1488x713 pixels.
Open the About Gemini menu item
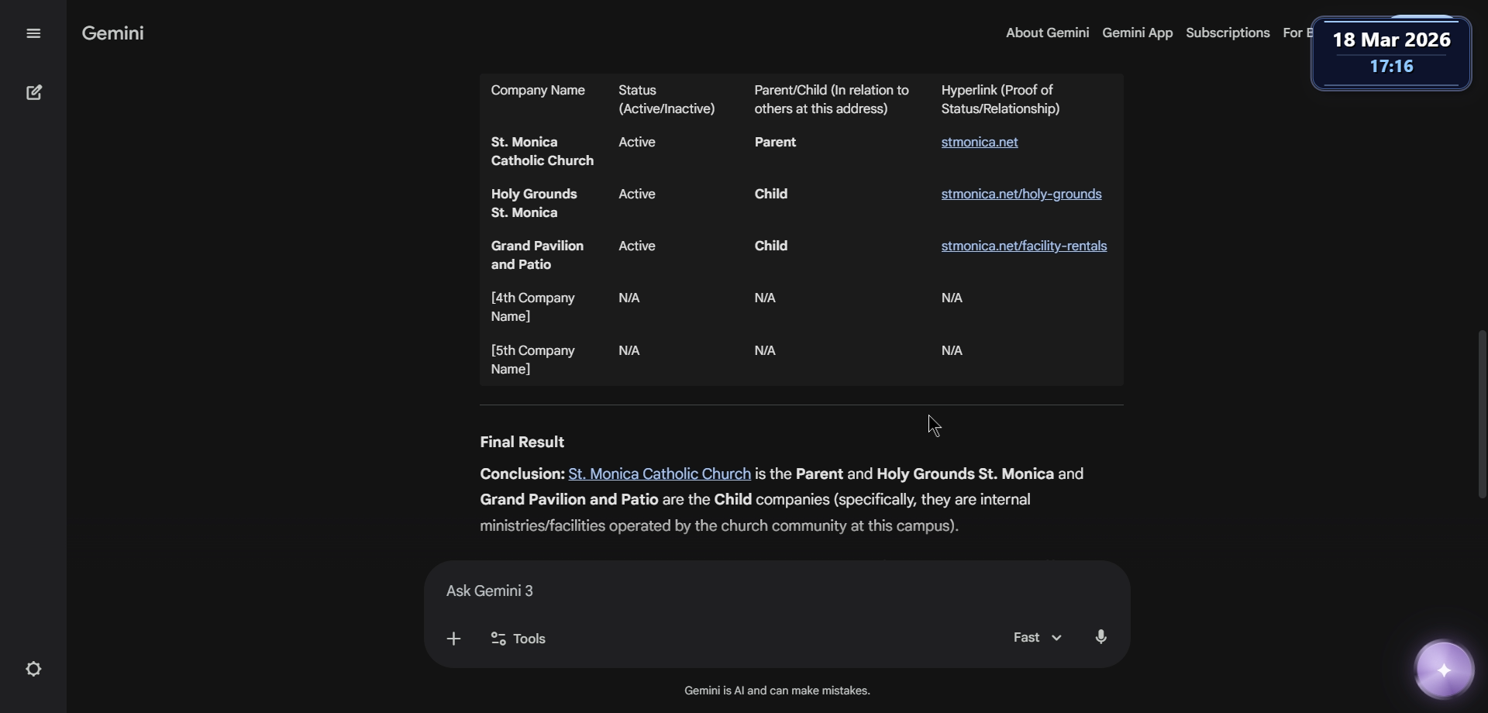click(1047, 33)
